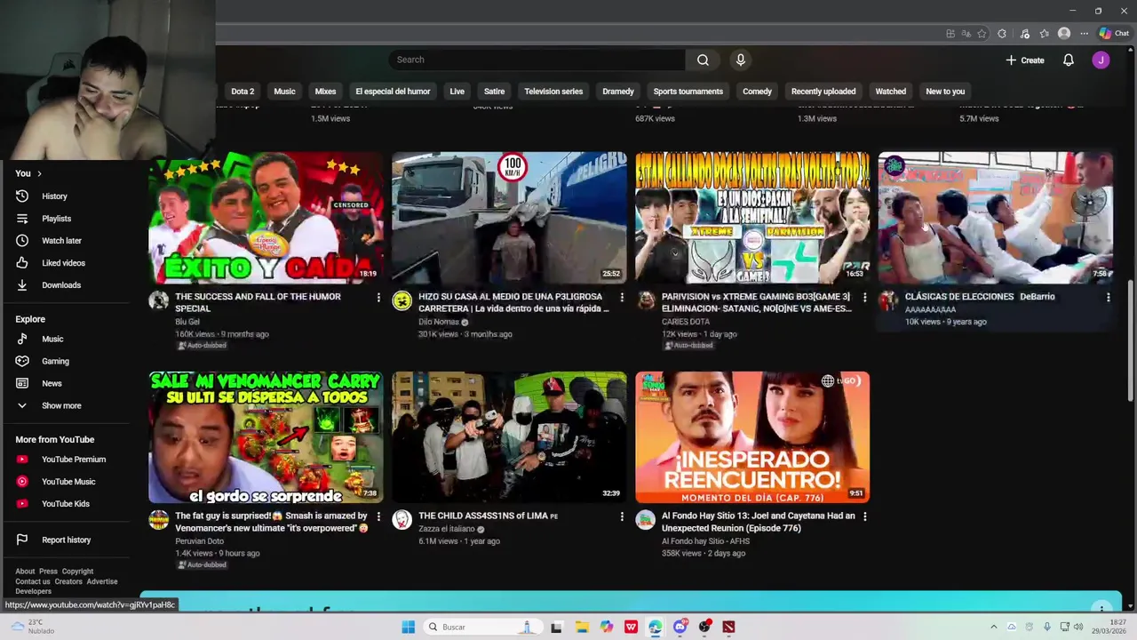Screen dimensions: 1137x640
Task: Select El especial del humor chip
Action: tap(393, 92)
